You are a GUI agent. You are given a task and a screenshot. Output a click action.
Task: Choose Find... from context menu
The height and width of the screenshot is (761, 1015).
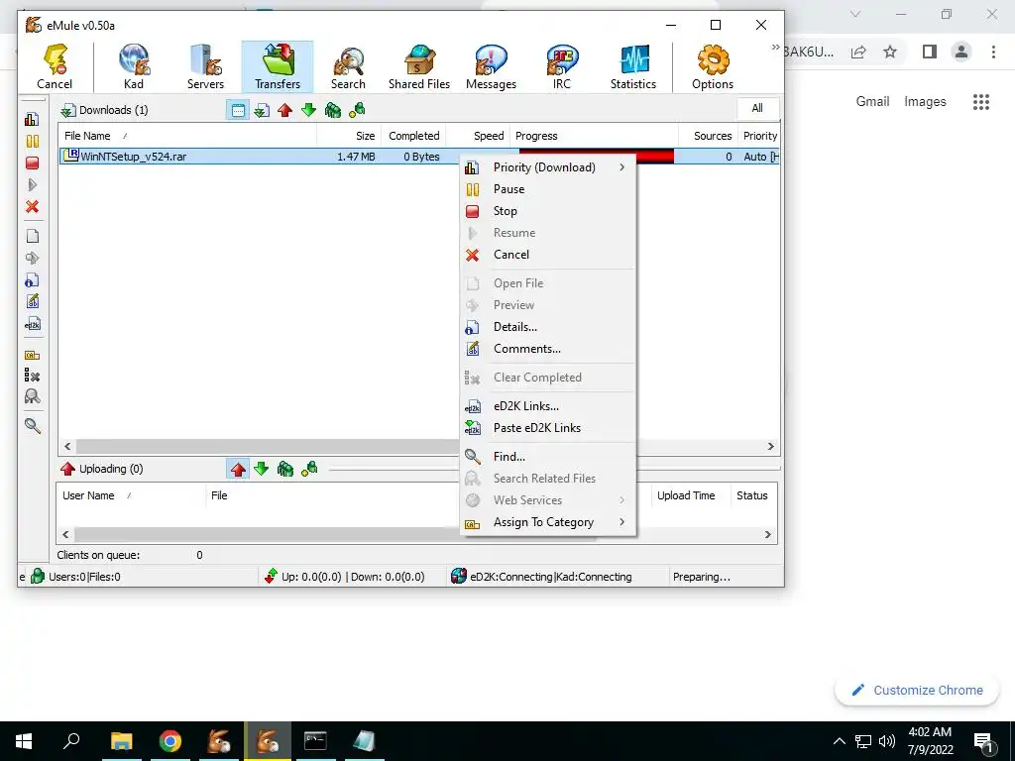click(x=547, y=456)
